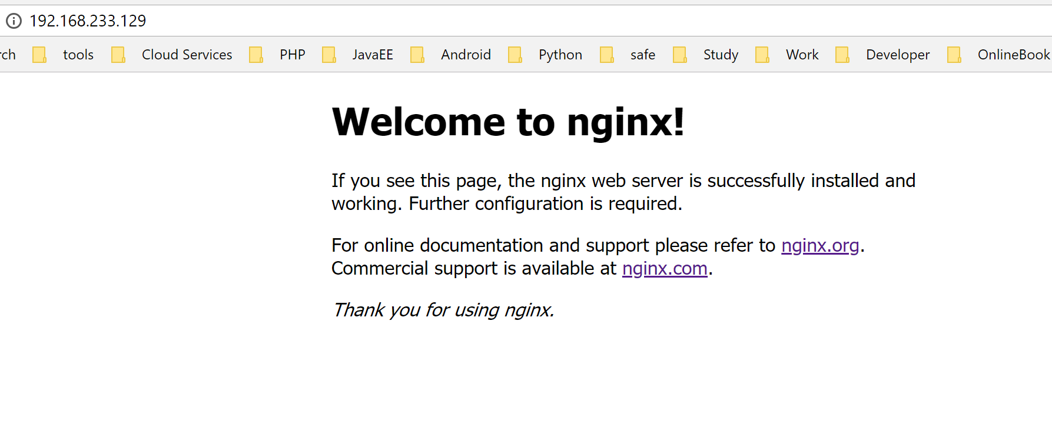
Task: Click the site information icon in address bar
Action: 14,21
